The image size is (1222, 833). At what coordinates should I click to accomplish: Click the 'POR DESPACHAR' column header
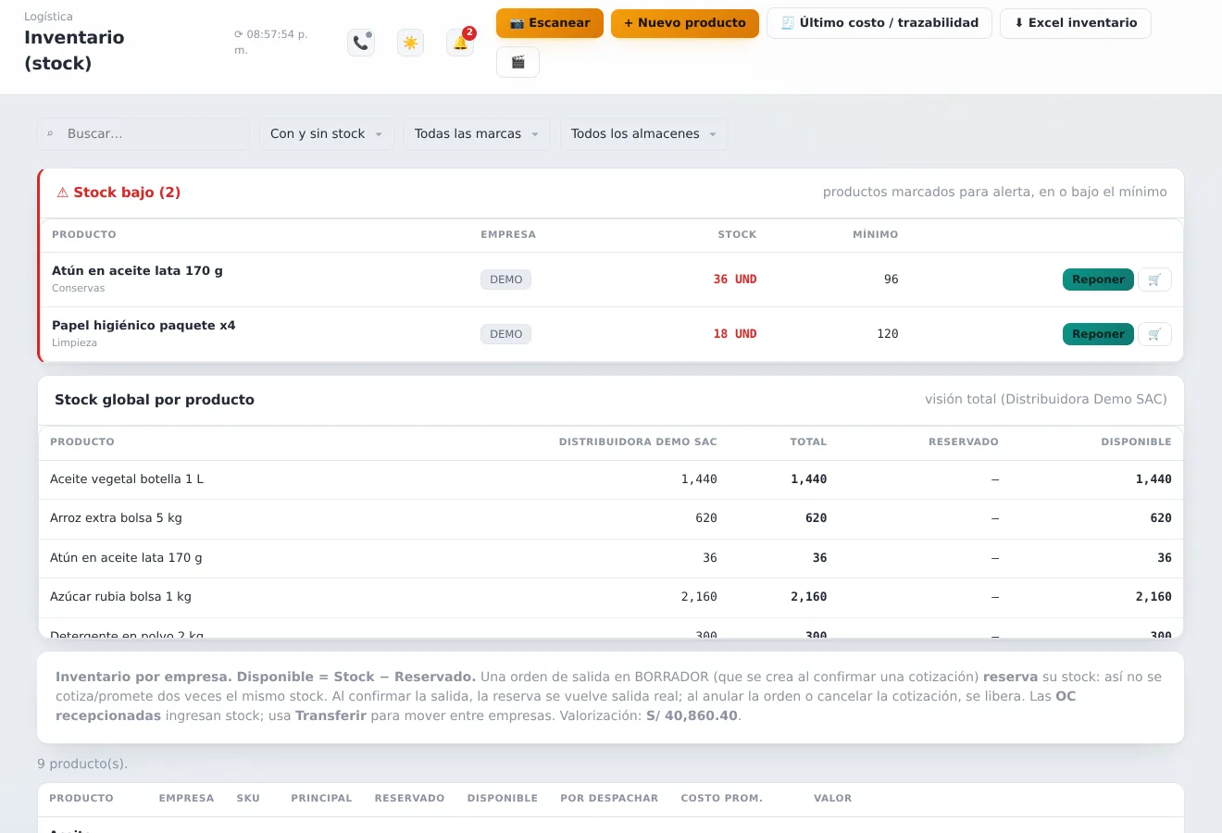[609, 799]
